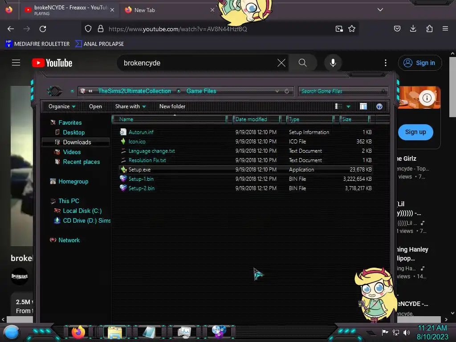Open Firefox downloads panel
The height and width of the screenshot is (342, 456).
[413, 28]
